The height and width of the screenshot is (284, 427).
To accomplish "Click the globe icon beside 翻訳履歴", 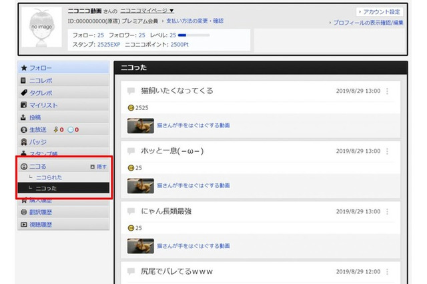I will (24, 212).
